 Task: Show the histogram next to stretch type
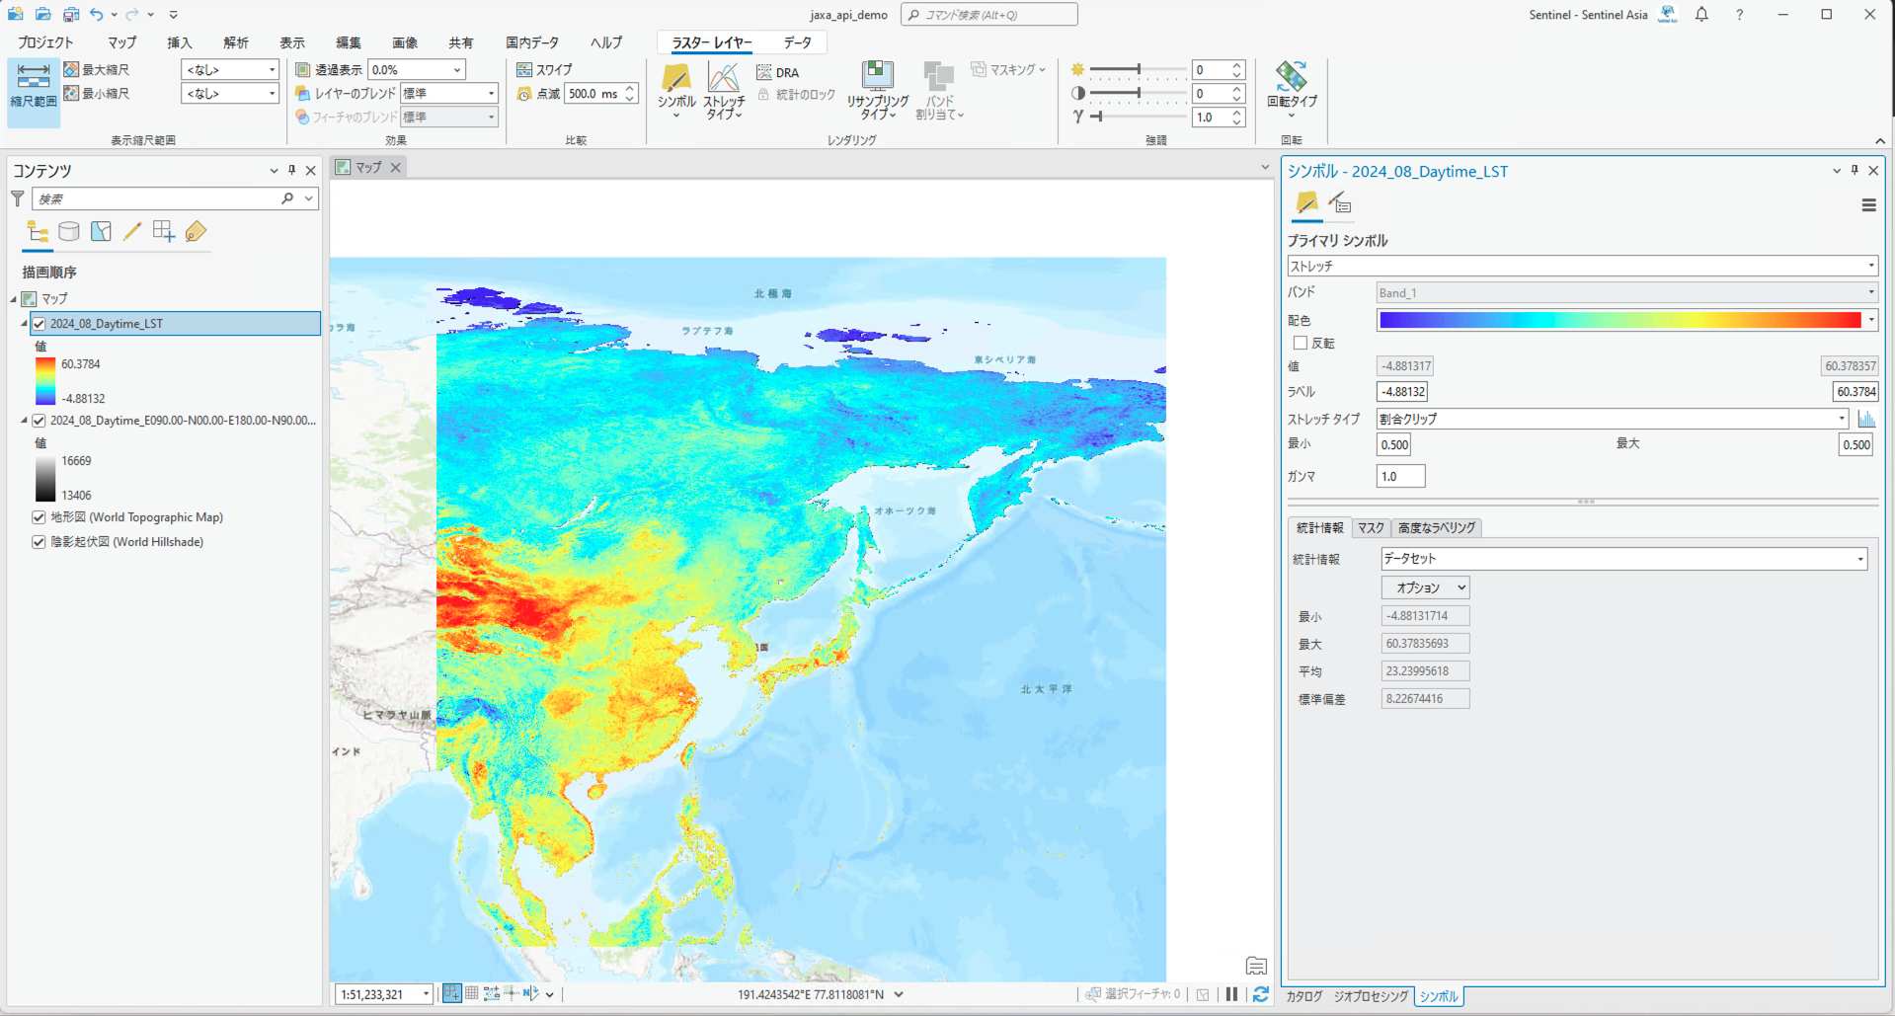click(1866, 419)
